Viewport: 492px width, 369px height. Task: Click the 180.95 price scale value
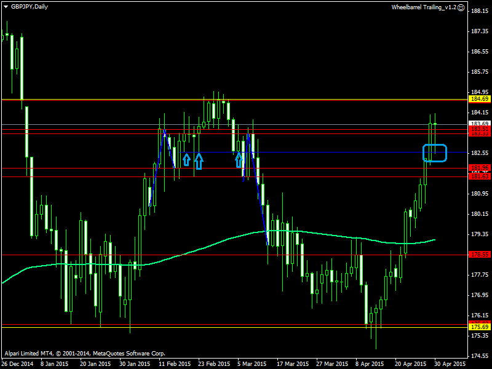pos(480,194)
